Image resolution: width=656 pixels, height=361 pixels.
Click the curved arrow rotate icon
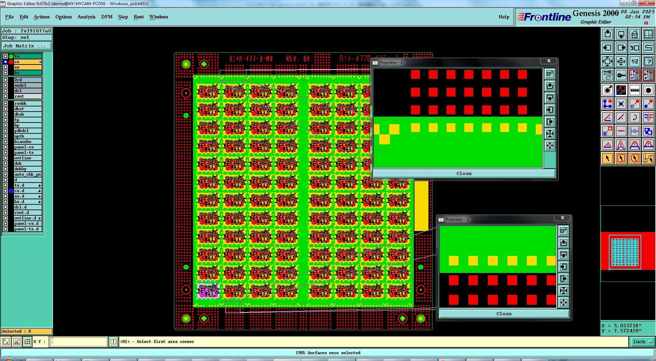click(635, 117)
